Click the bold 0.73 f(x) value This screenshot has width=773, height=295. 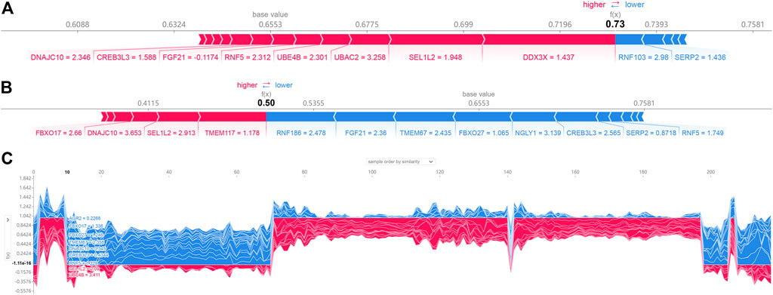tap(614, 24)
